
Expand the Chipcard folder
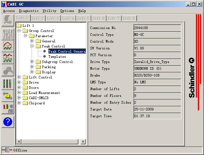pos(19,103)
